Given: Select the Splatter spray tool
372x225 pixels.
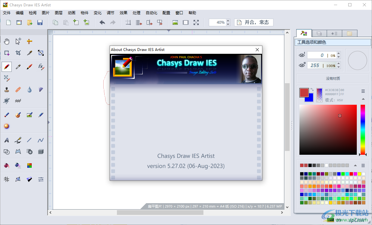Looking at the screenshot, I should point(7,101).
